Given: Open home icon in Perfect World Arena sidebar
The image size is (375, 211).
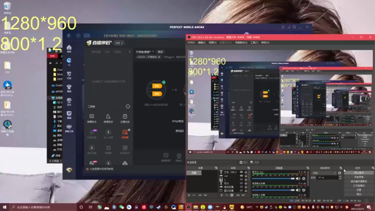Looking at the screenshot, I should pos(69,48).
